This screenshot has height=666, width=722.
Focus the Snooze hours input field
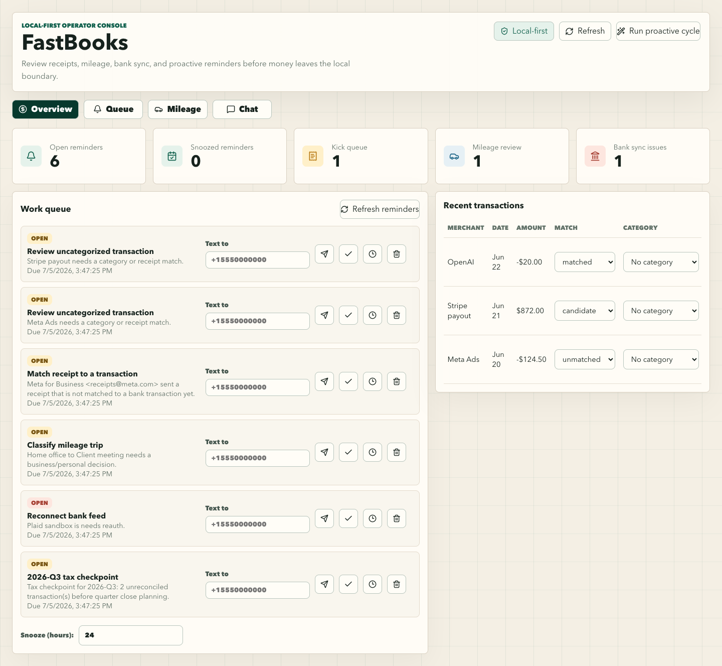click(131, 635)
